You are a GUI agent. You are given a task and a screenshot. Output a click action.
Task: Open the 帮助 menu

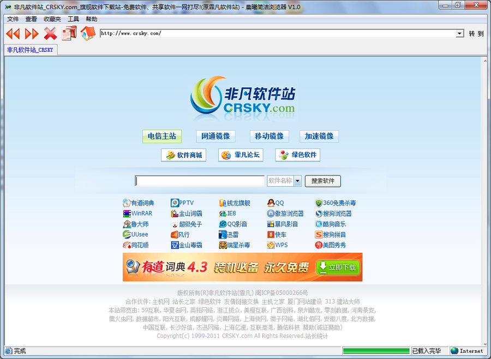(x=92, y=19)
